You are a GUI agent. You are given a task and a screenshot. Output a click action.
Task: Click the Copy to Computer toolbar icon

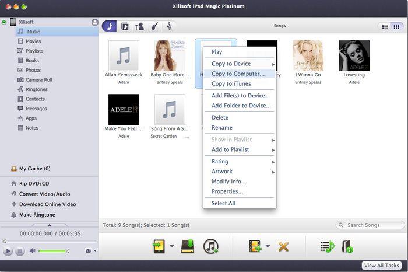[188, 246]
